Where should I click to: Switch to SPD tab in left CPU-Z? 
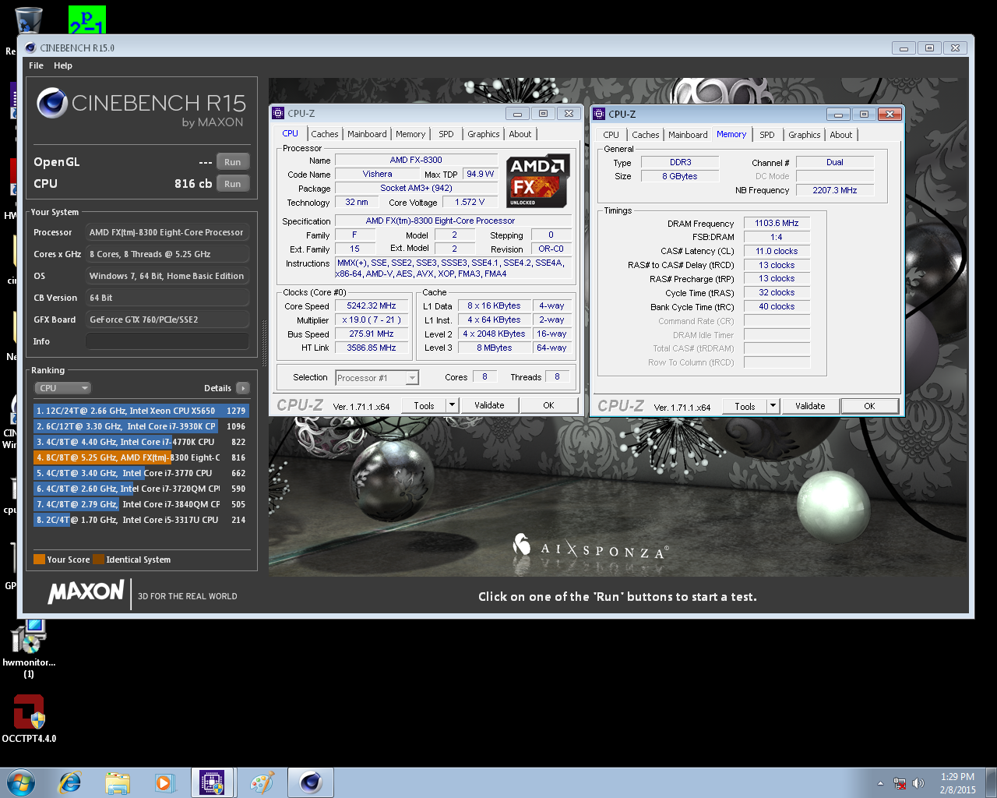click(446, 134)
